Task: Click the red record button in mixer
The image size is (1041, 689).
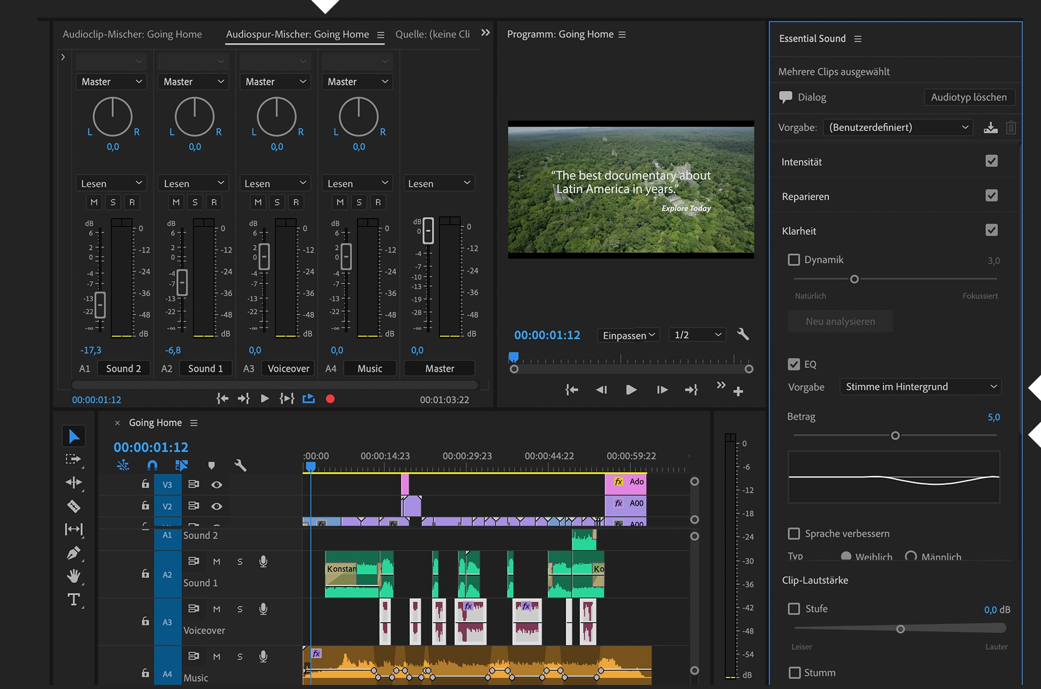Action: tap(330, 399)
